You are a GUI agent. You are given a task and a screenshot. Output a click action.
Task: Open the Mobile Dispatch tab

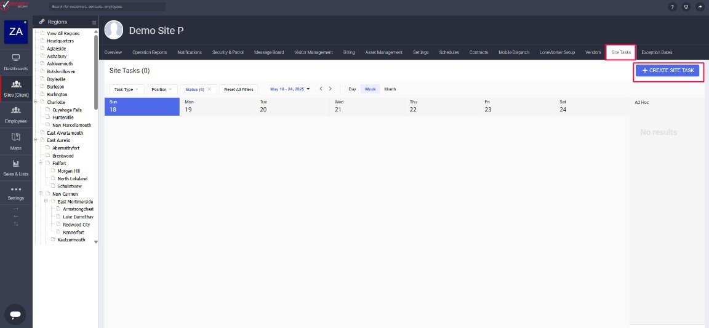pyautogui.click(x=514, y=52)
